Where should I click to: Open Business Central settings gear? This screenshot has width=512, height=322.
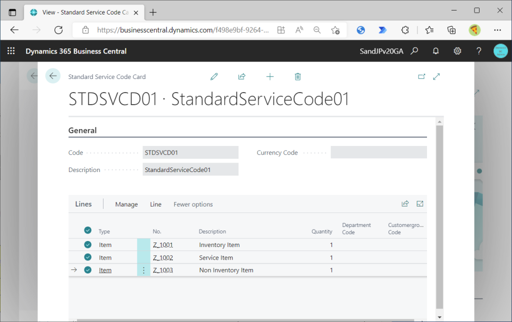(457, 51)
